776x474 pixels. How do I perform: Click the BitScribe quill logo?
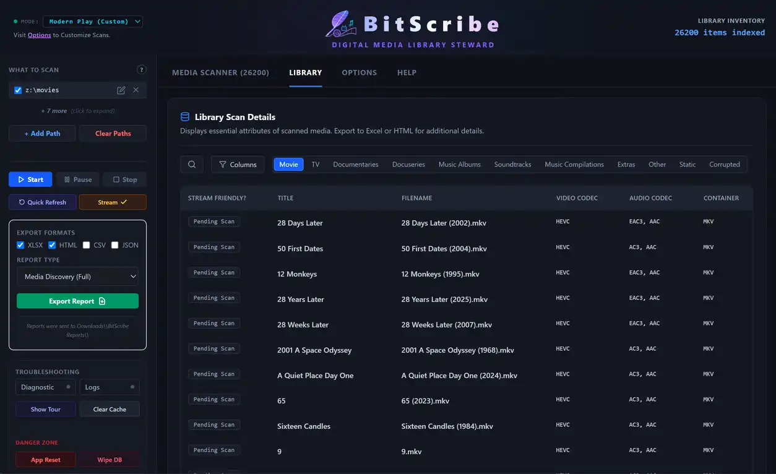tap(341, 25)
